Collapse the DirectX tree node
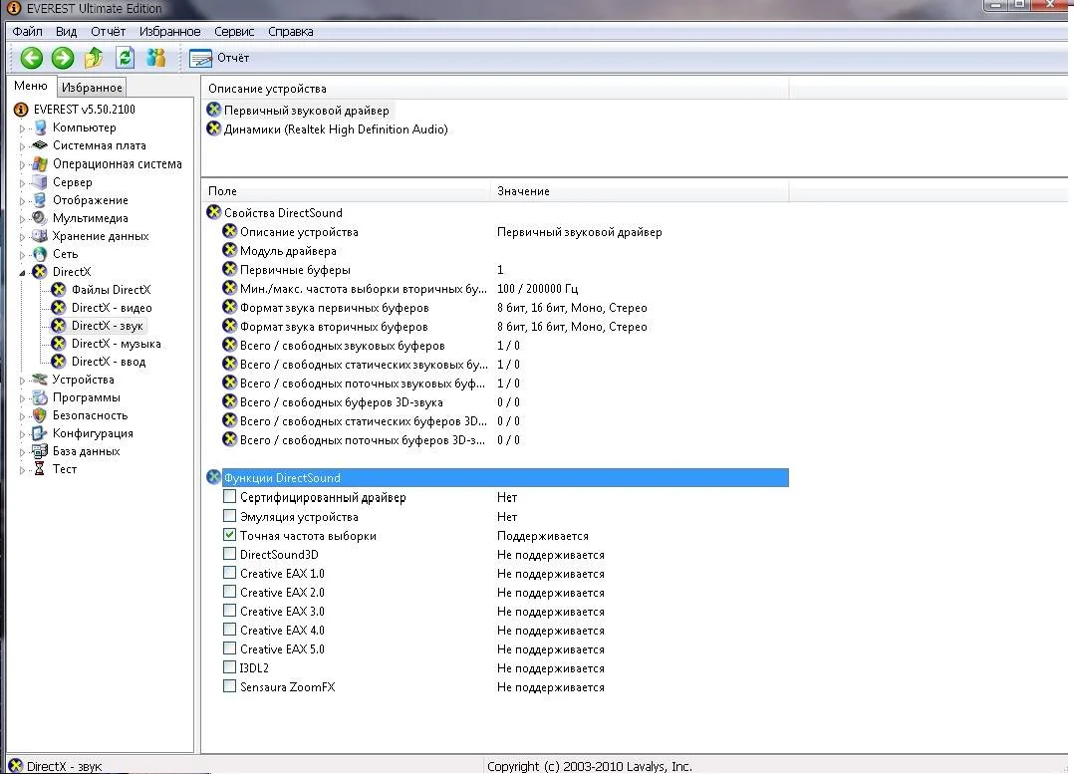The image size is (1074, 774). click(x=22, y=272)
